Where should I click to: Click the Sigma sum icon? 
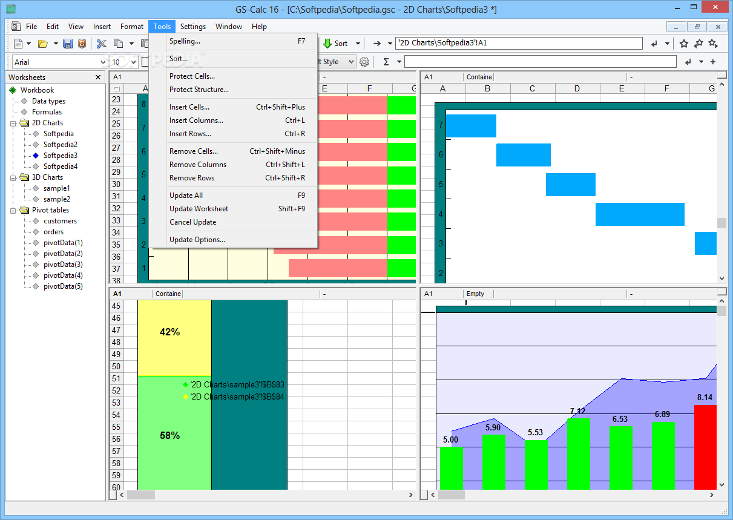click(386, 62)
